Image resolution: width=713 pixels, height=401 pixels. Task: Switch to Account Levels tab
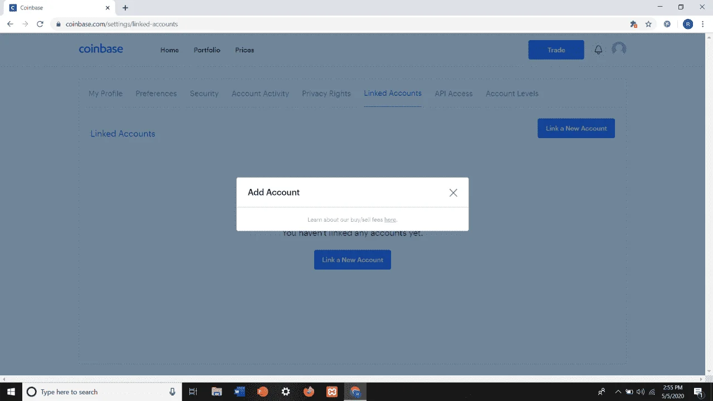[512, 94]
